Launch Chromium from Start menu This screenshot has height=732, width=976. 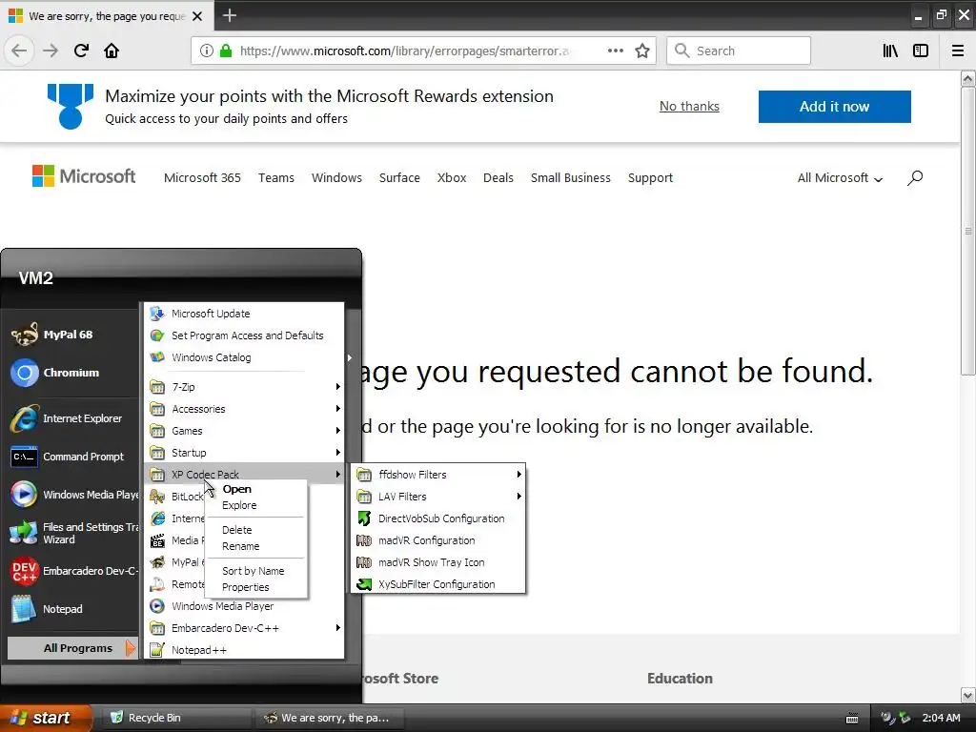pyautogui.click(x=71, y=373)
